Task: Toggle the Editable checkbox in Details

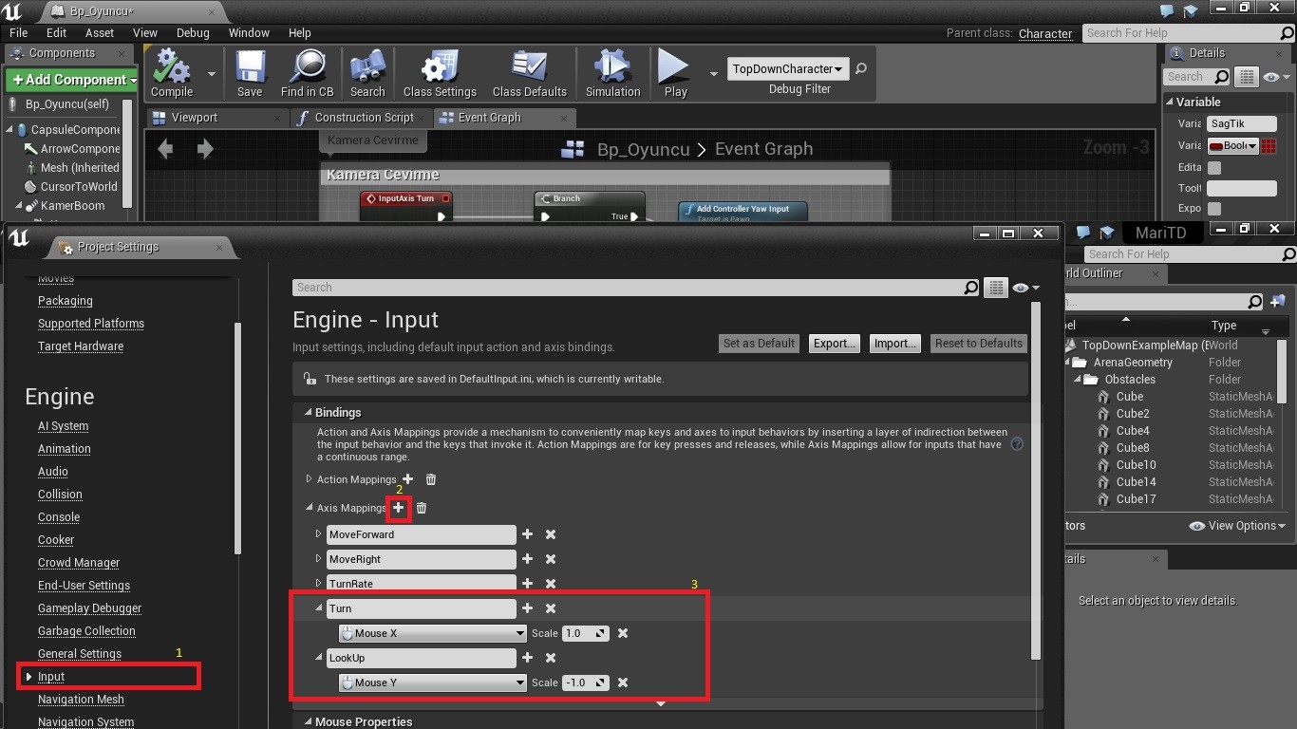Action: click(1214, 168)
